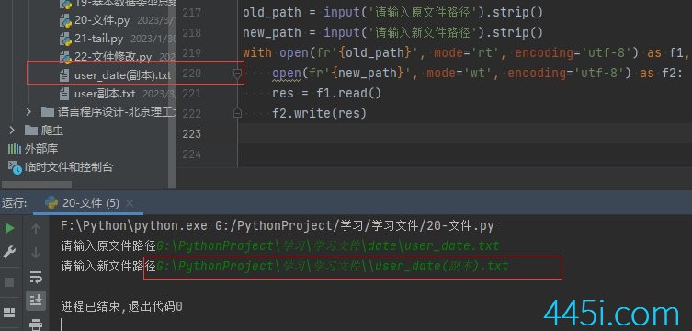Collapse fold marker at line 222
The width and height of the screenshot is (692, 331).
tap(237, 113)
